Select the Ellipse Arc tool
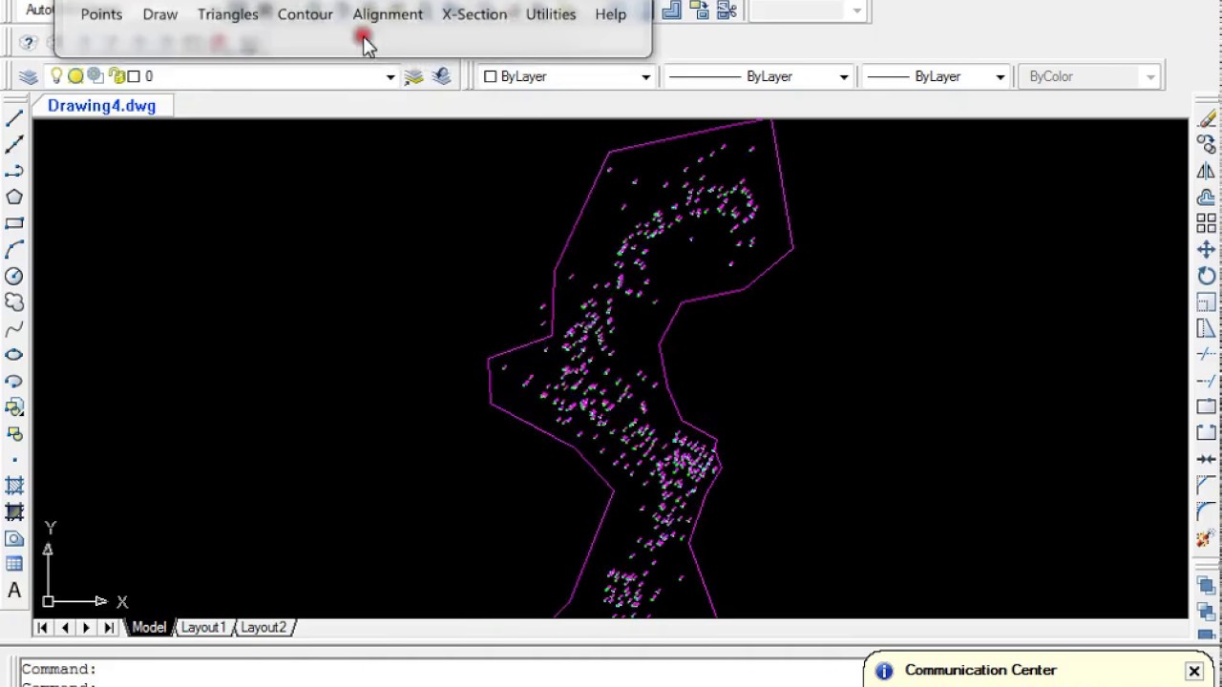 click(x=14, y=381)
